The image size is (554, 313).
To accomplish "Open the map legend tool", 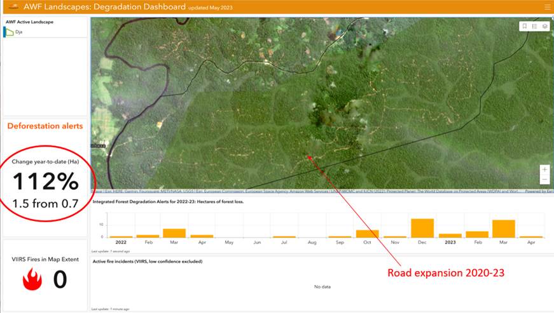I will click(x=534, y=26).
